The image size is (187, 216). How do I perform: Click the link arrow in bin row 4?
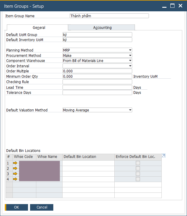(x=15, y=179)
